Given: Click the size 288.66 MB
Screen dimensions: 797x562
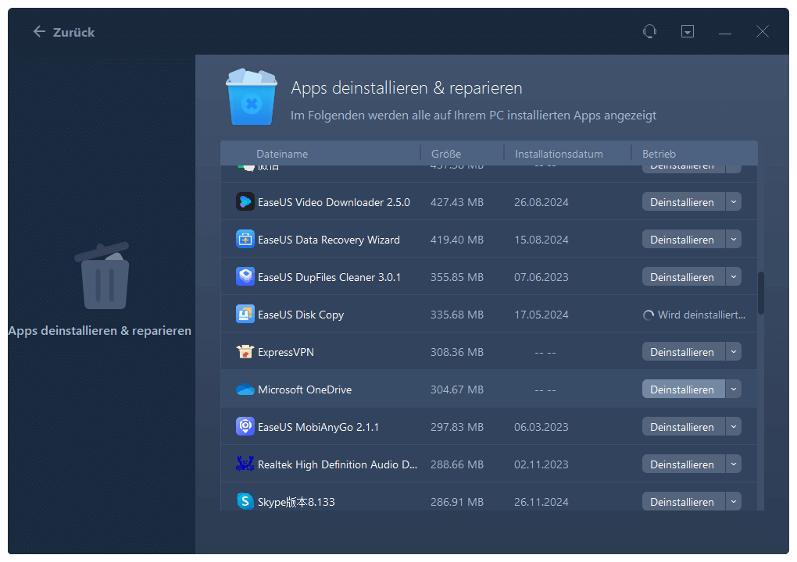Looking at the screenshot, I should pyautogui.click(x=457, y=464).
